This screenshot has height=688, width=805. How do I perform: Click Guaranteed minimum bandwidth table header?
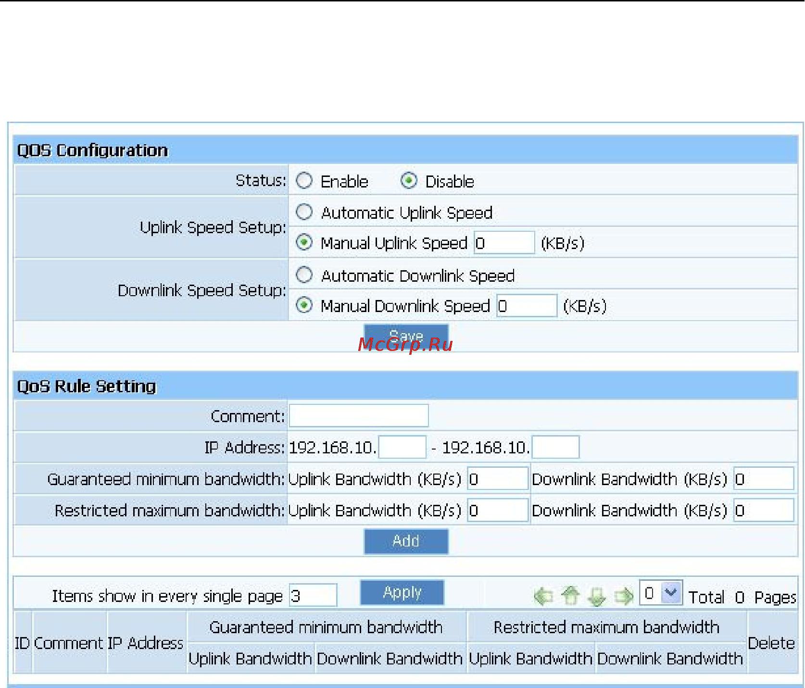point(326,627)
